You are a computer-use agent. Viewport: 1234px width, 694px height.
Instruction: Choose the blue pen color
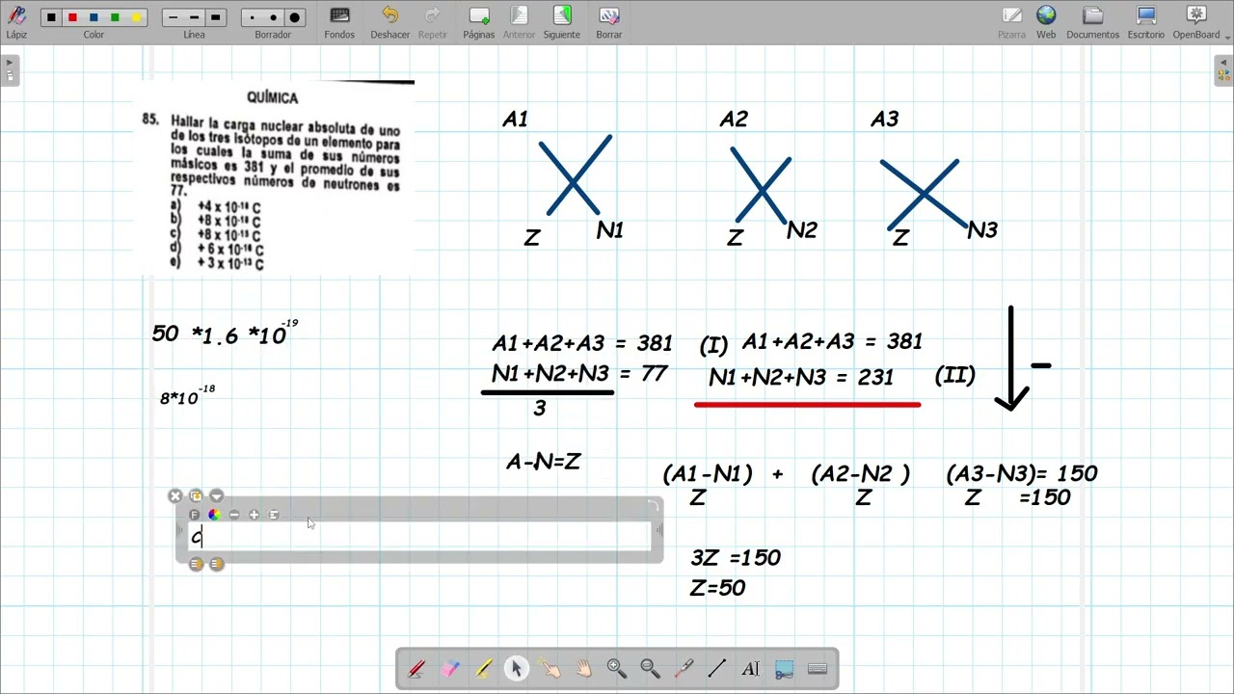(94, 17)
